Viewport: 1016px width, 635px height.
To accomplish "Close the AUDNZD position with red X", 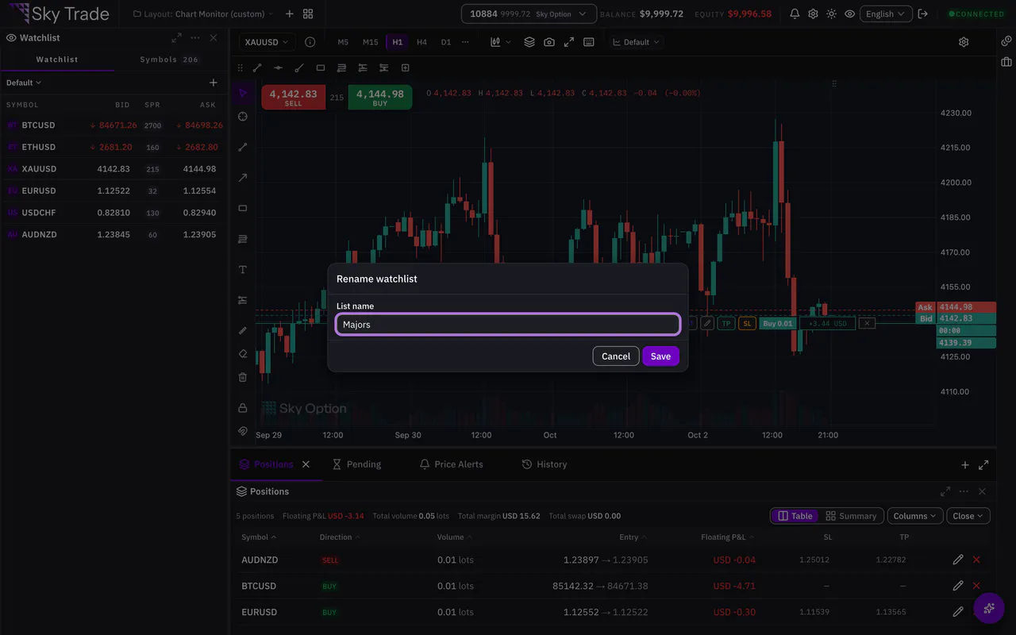I will coord(976,560).
